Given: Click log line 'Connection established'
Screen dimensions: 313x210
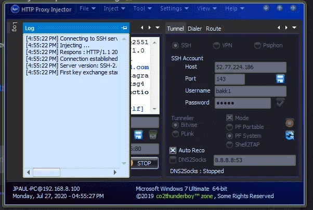Looking at the screenshot, I should coord(72,59).
